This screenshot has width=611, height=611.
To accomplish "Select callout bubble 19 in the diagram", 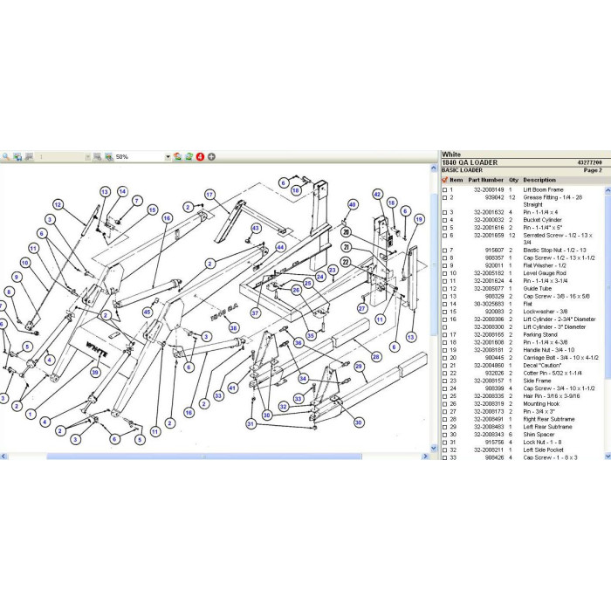I will click(419, 219).
